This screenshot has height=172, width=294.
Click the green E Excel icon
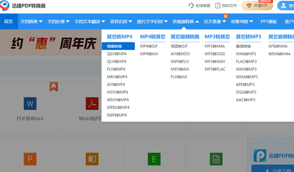tap(154, 159)
